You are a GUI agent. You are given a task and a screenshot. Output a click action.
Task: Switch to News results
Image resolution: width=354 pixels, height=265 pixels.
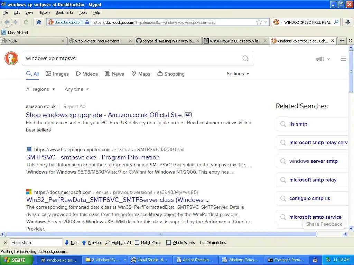[114, 74]
